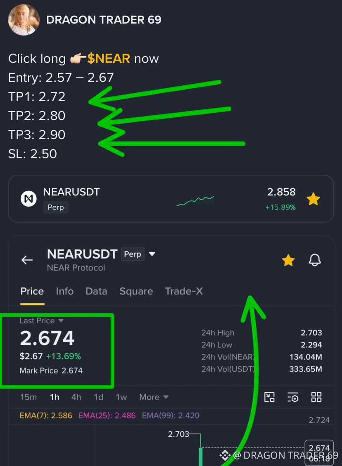Switch to the Data tab
The height and width of the screenshot is (466, 342).
point(96,291)
